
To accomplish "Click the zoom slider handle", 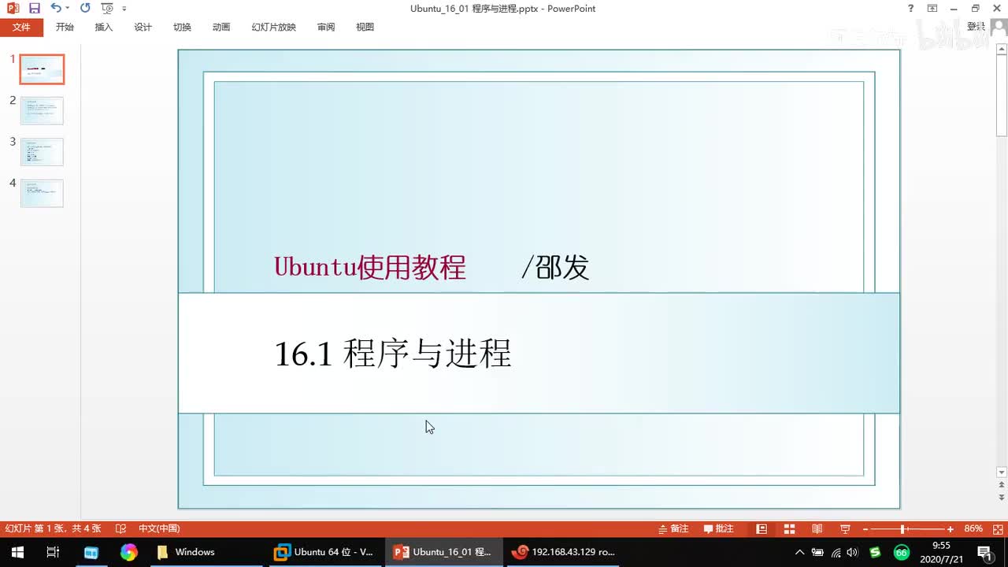I will 902,528.
